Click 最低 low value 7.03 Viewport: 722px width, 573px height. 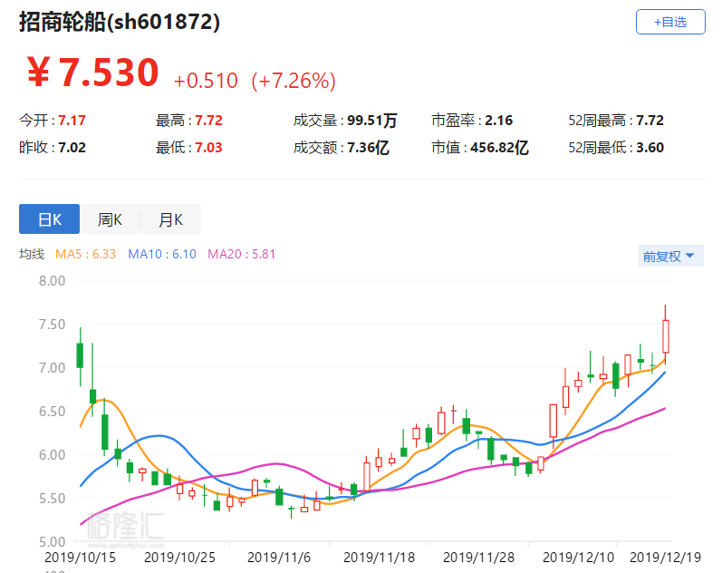pos(208,148)
